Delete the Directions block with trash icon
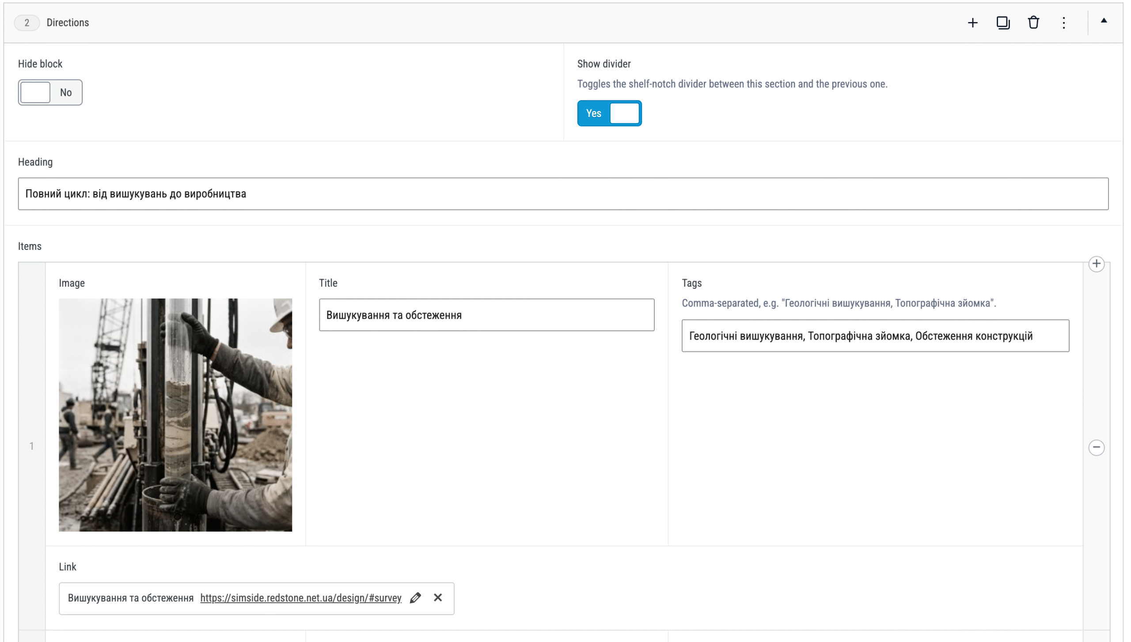1131x642 pixels. coord(1033,23)
